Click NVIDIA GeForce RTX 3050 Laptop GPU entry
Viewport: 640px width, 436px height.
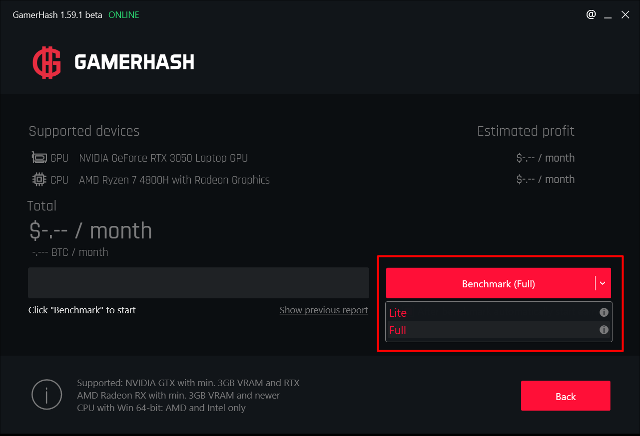pos(163,158)
